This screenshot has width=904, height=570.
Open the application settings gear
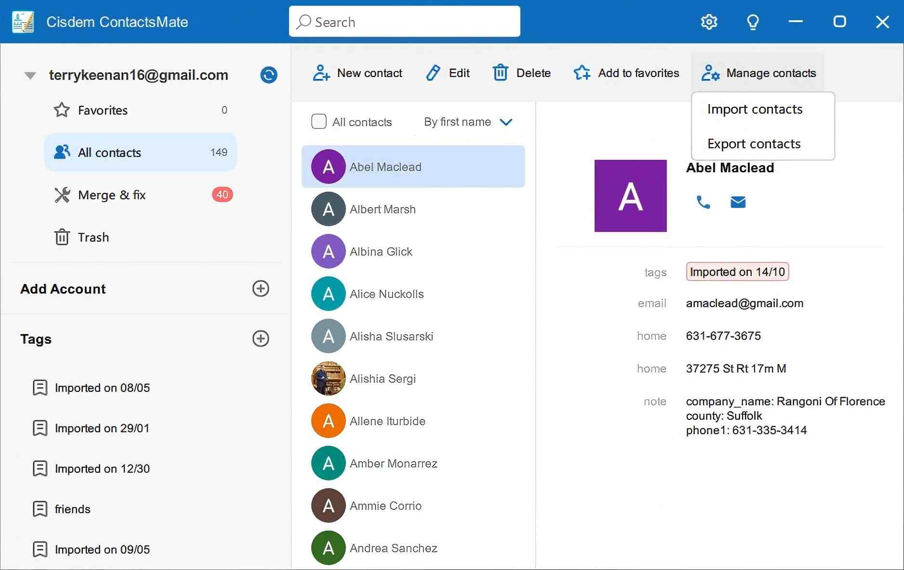coord(709,22)
